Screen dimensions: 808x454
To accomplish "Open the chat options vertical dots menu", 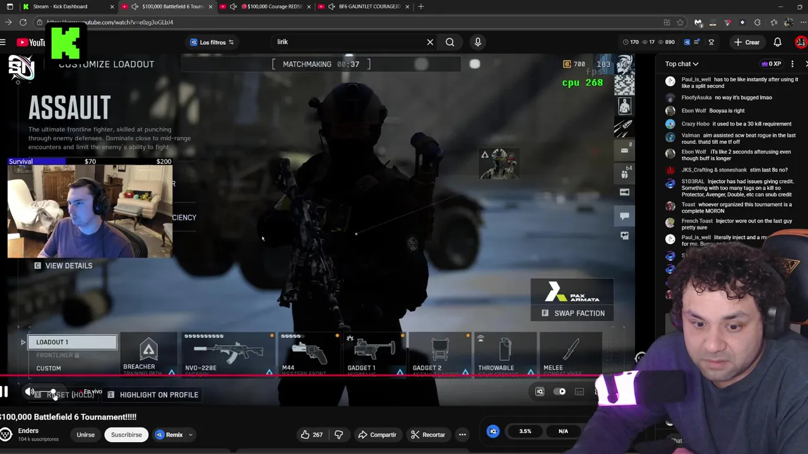I will coord(792,64).
